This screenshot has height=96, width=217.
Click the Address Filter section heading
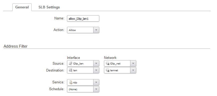click(16, 46)
